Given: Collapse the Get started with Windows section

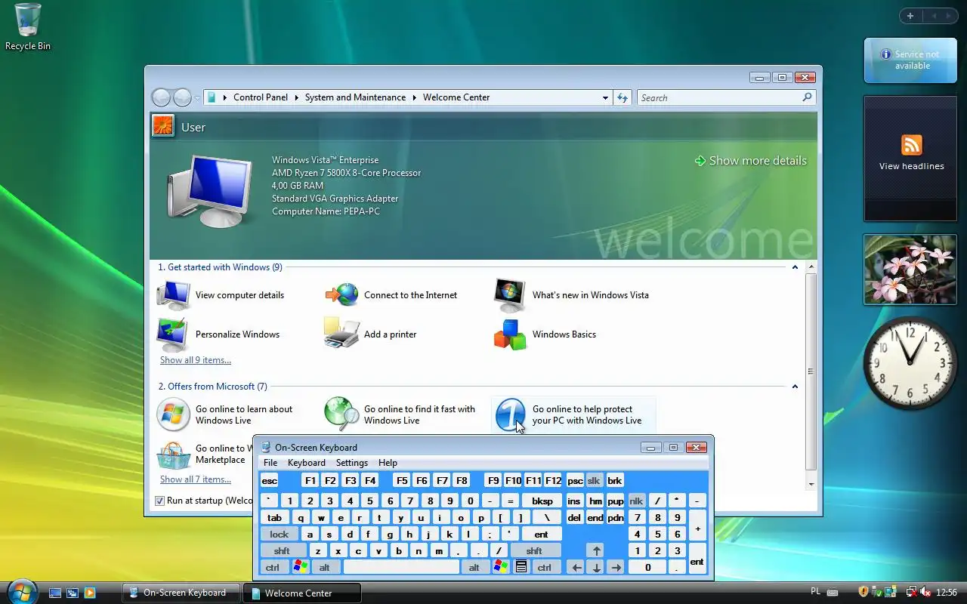Looking at the screenshot, I should (x=795, y=267).
